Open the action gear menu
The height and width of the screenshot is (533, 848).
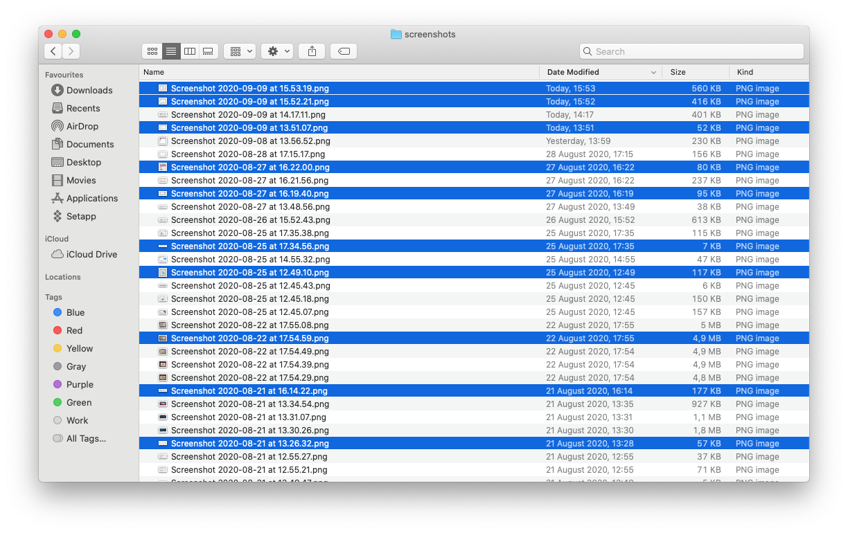276,51
